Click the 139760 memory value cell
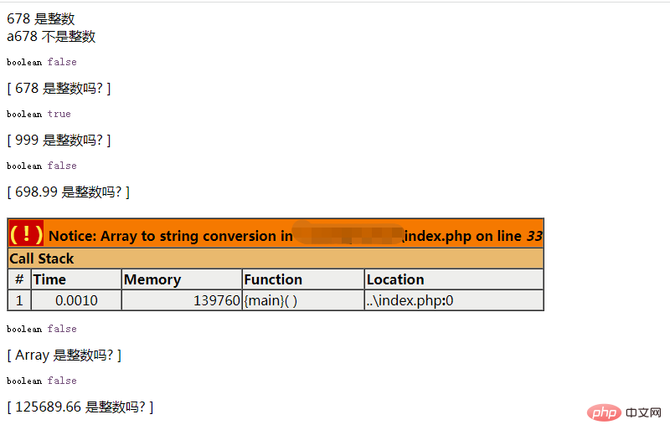 coord(182,300)
